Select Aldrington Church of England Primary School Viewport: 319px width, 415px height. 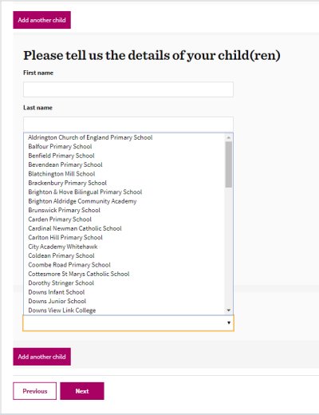click(124, 137)
